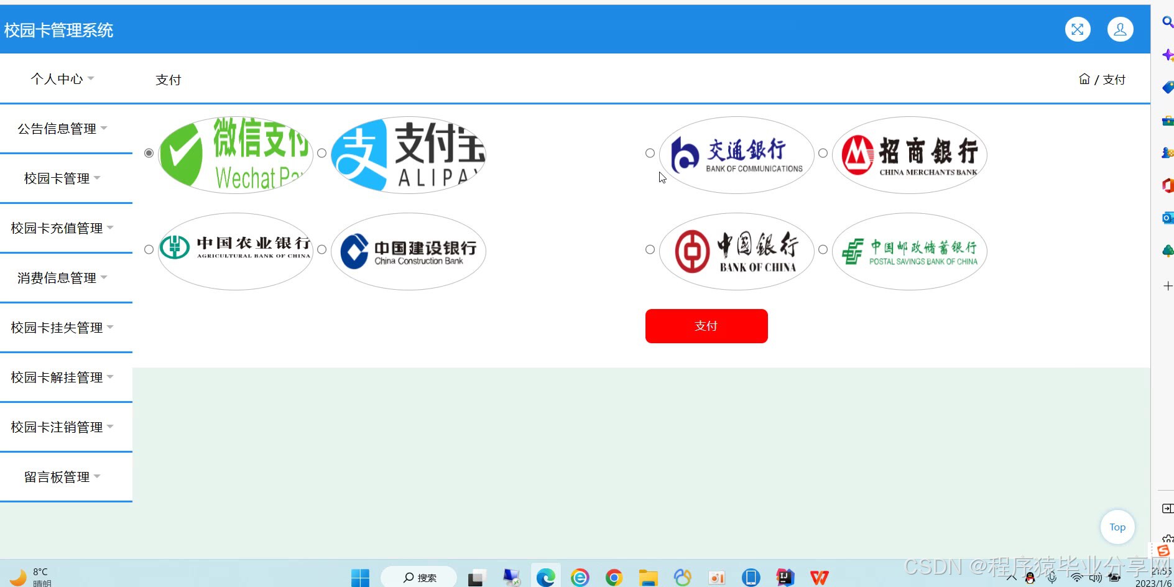Choose the Bank of Communications logo
Screen dimensions: 1174x587
737,155
